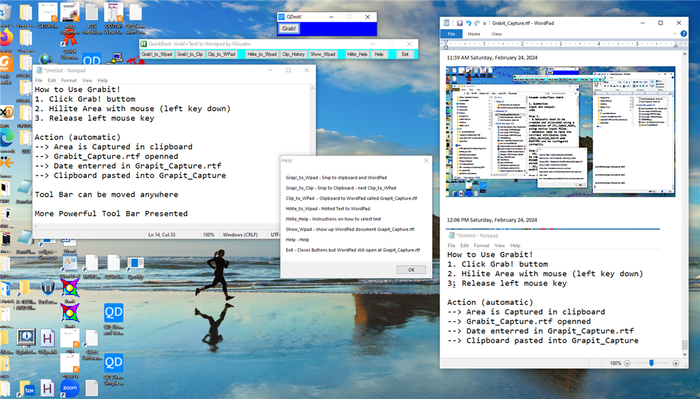Close the Help! dialog with the X
Image resolution: width=700 pixels, height=399 pixels.
[x=426, y=161]
